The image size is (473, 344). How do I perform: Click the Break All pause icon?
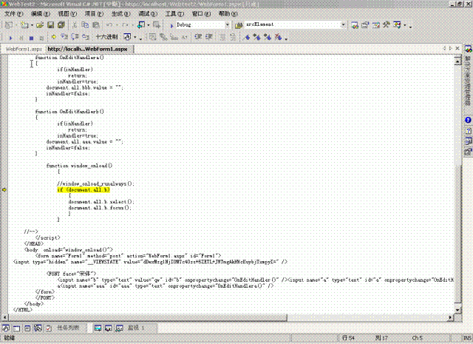click(x=21, y=38)
